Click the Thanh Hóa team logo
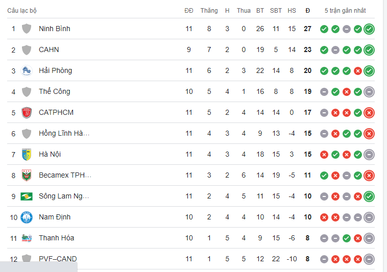Screen dimensions: 387x272 (x=27, y=238)
